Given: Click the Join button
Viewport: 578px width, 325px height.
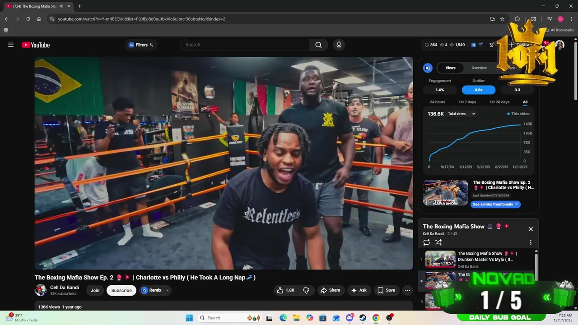Looking at the screenshot, I should [95, 290].
